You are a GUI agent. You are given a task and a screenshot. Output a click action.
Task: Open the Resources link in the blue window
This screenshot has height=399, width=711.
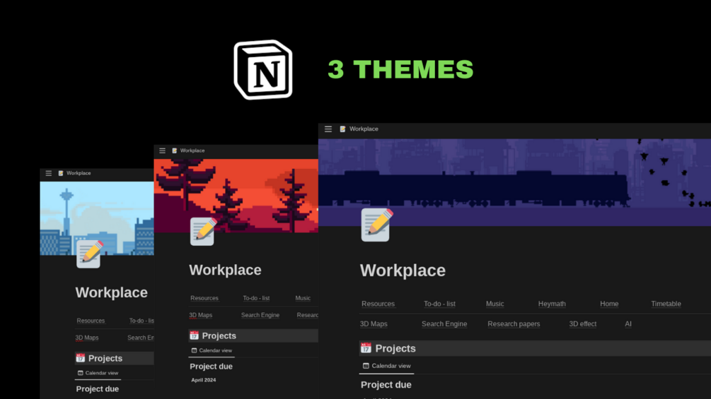(x=91, y=321)
